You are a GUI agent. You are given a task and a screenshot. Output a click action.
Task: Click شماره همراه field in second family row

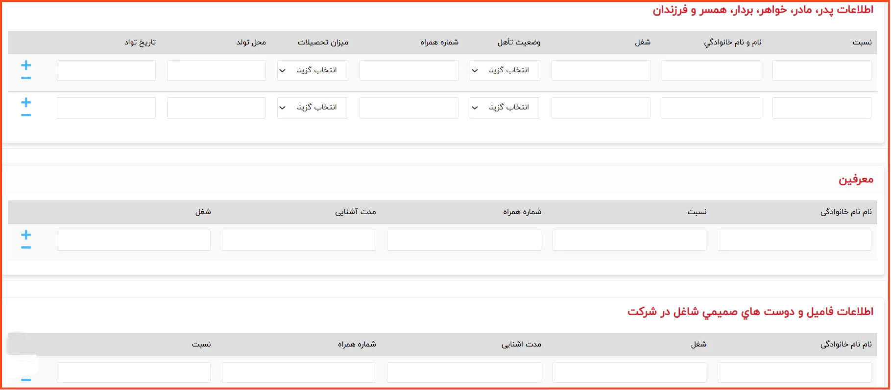click(x=409, y=108)
